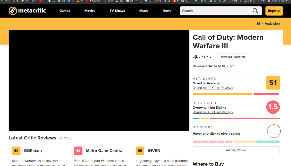Open the News menu
The image size is (291, 166).
pyautogui.click(x=167, y=11)
